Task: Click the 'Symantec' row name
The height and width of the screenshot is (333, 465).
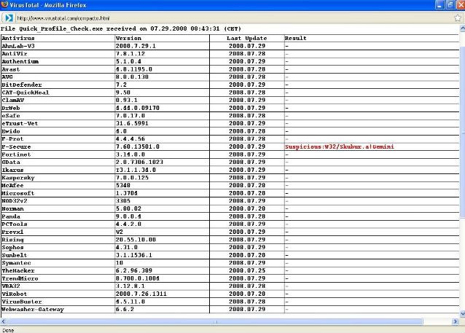Action: (16, 263)
